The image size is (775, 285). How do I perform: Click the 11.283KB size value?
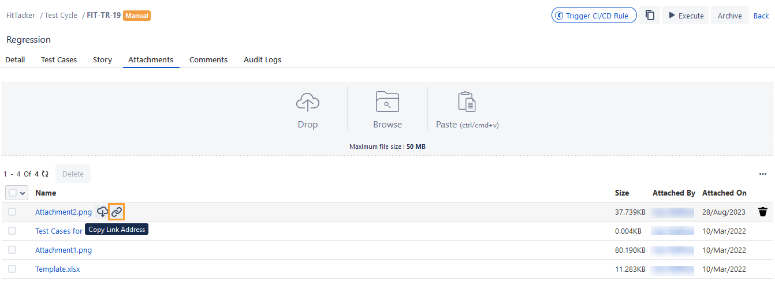tap(630, 269)
